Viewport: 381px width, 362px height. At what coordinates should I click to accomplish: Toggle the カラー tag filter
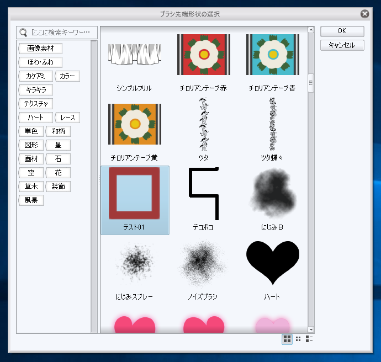tap(67, 76)
